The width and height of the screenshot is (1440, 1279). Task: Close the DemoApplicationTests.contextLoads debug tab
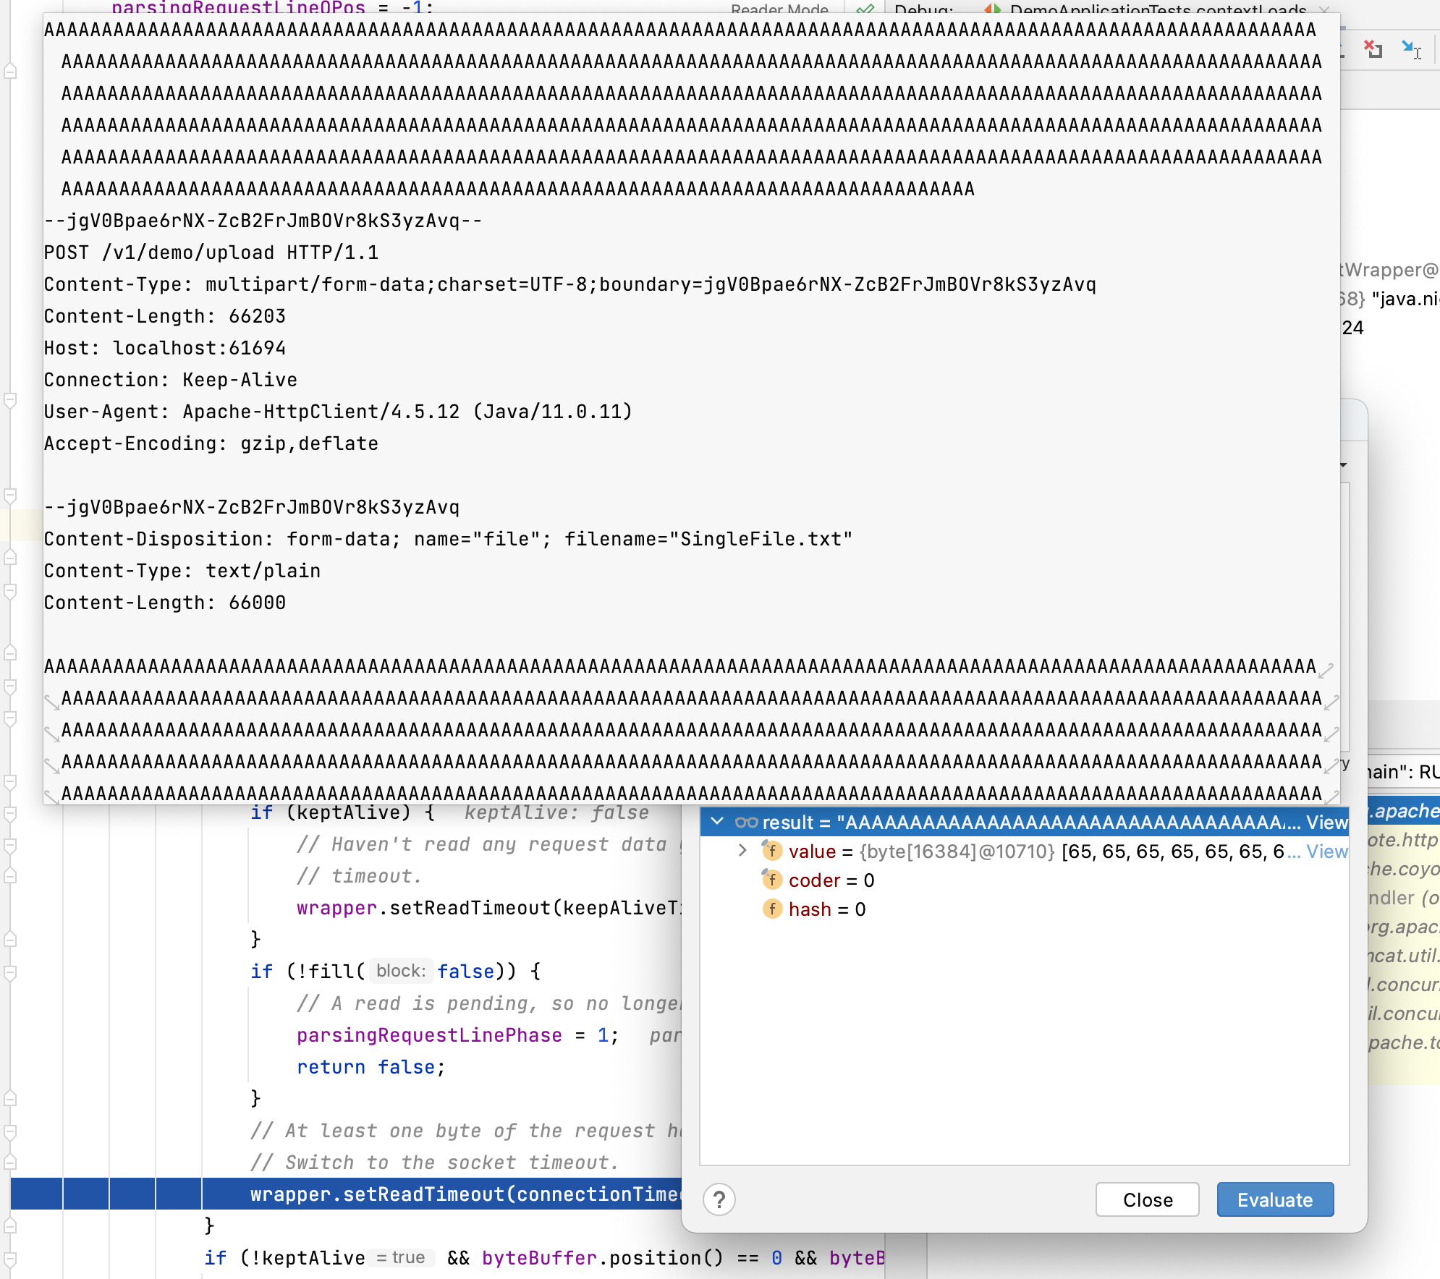(1324, 9)
